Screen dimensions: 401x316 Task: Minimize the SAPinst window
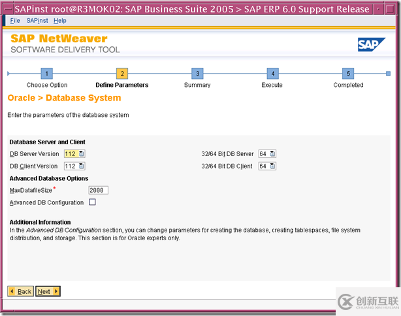click(x=378, y=9)
